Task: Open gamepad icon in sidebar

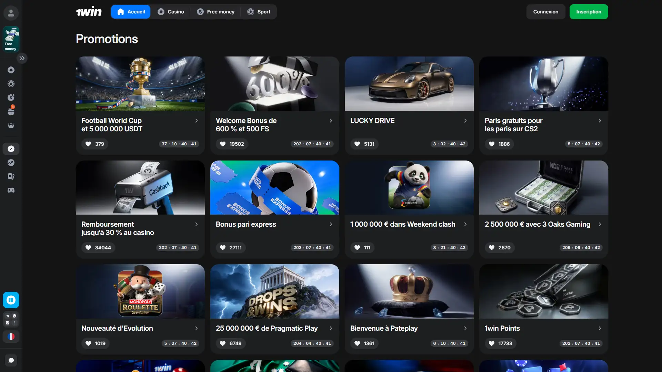Action: (x=11, y=190)
